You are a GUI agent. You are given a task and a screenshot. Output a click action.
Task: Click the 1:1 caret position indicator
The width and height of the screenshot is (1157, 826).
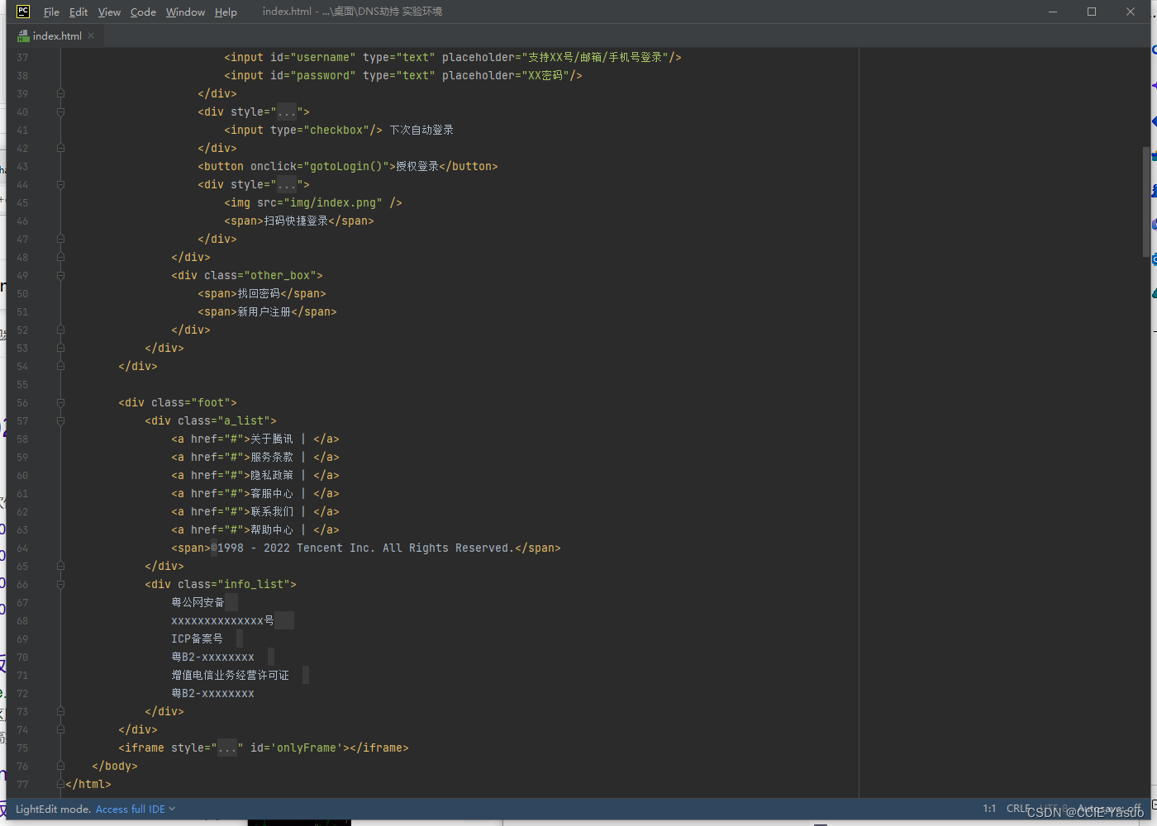[x=989, y=809]
